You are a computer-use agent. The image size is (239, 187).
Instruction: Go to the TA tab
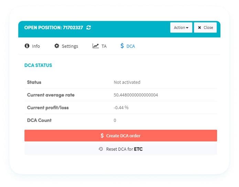point(104,46)
